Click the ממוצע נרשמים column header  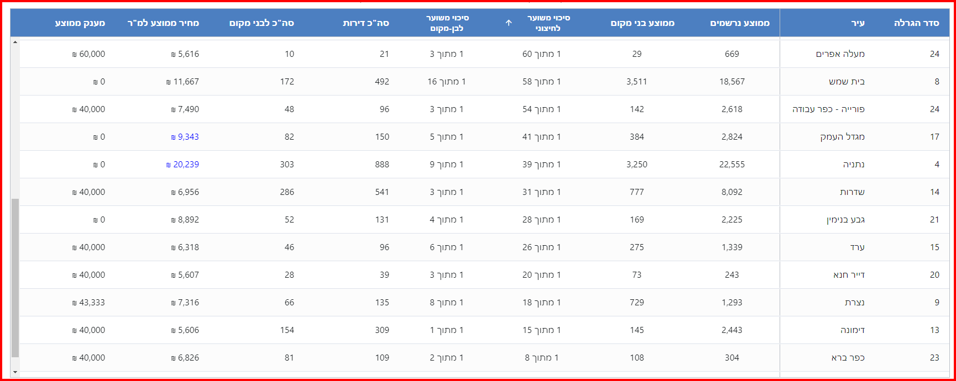click(739, 23)
